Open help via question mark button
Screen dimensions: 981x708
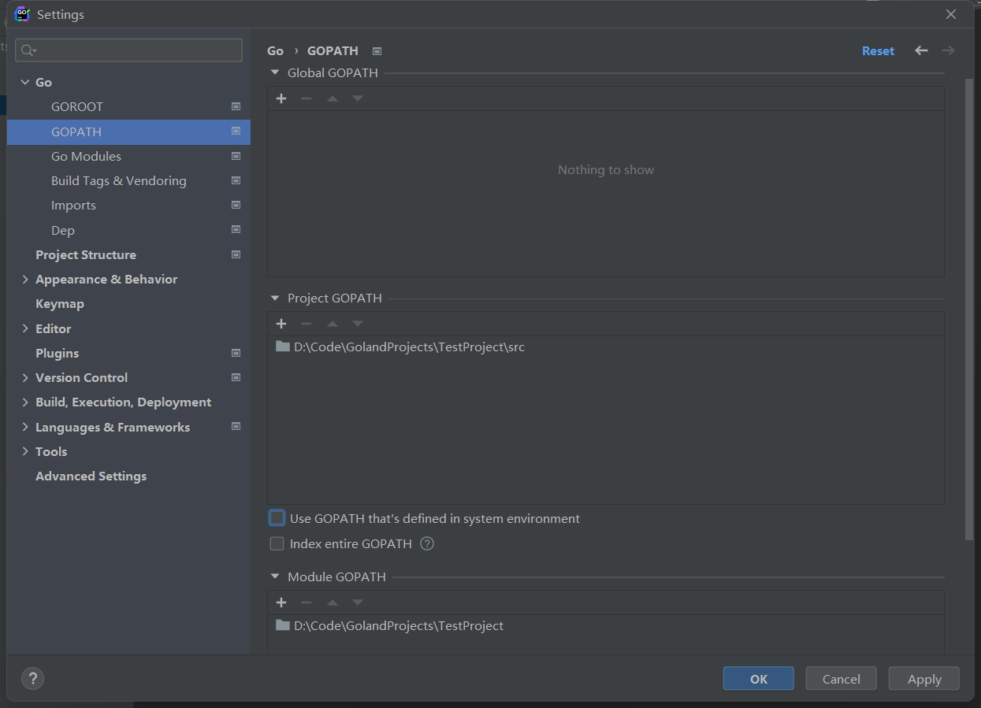[x=32, y=678]
